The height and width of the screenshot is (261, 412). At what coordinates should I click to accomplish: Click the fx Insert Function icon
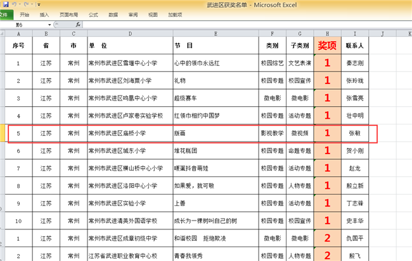click(x=78, y=24)
